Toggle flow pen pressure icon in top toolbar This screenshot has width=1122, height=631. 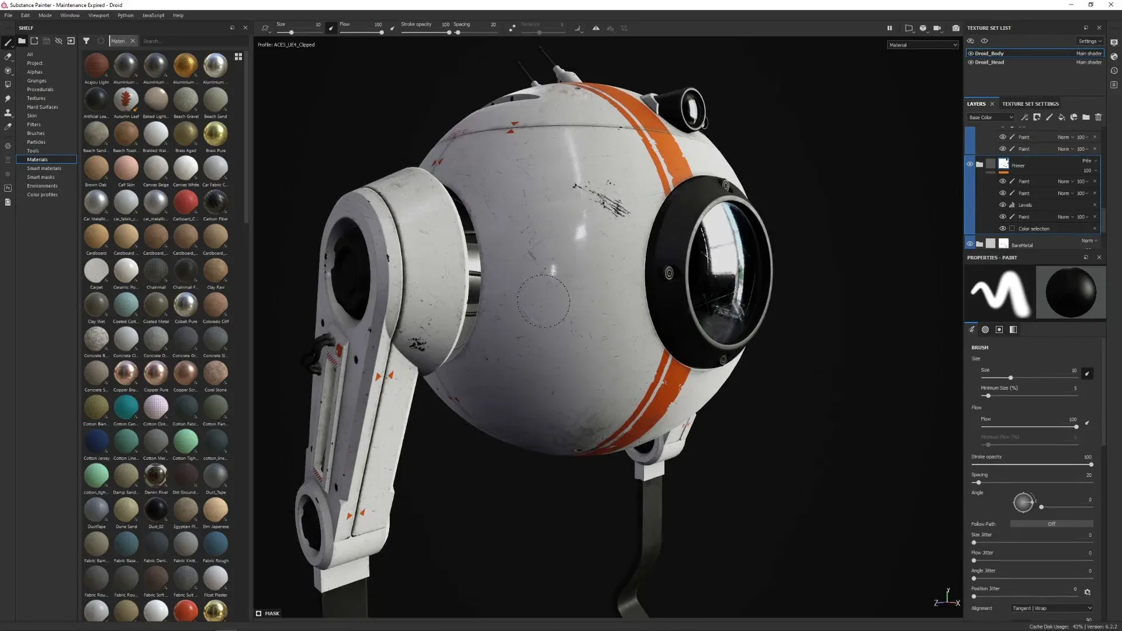pos(392,28)
